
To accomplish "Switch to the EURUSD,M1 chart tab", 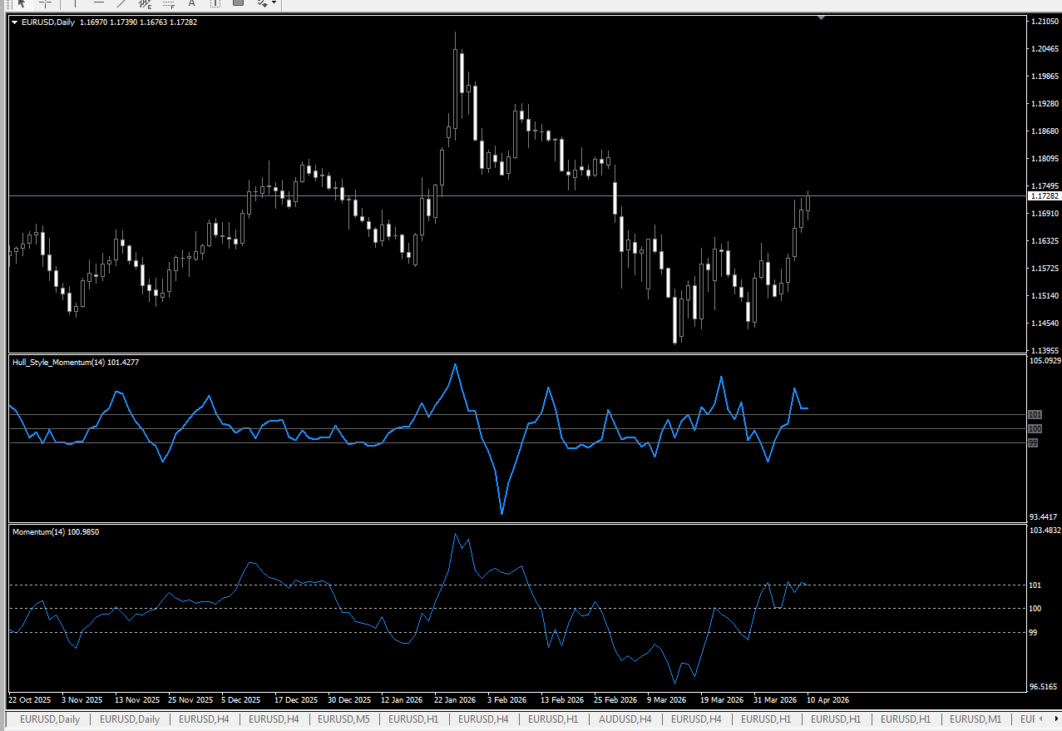I will click(x=976, y=719).
